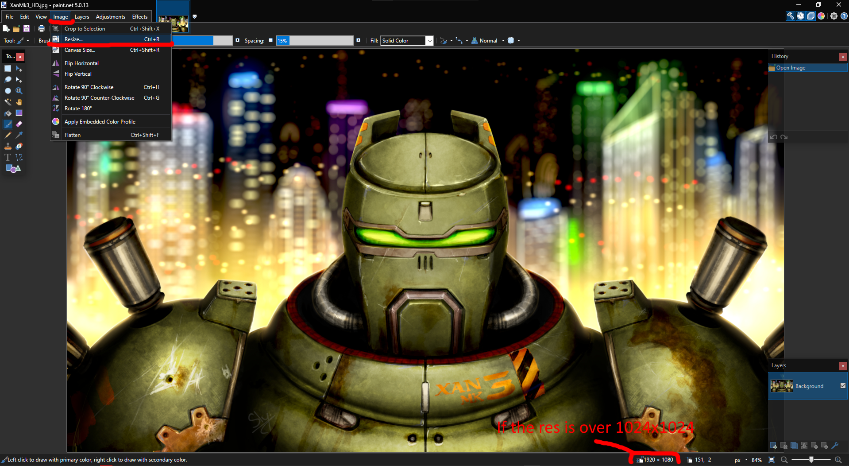The image size is (849, 466).
Task: Click the Open file folder icon
Action: click(16, 28)
